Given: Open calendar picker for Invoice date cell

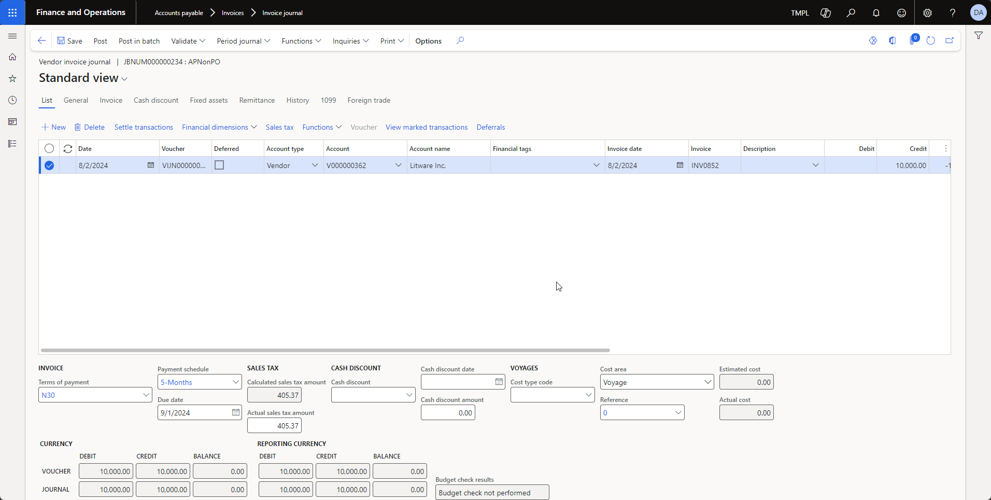Looking at the screenshot, I should 680,165.
